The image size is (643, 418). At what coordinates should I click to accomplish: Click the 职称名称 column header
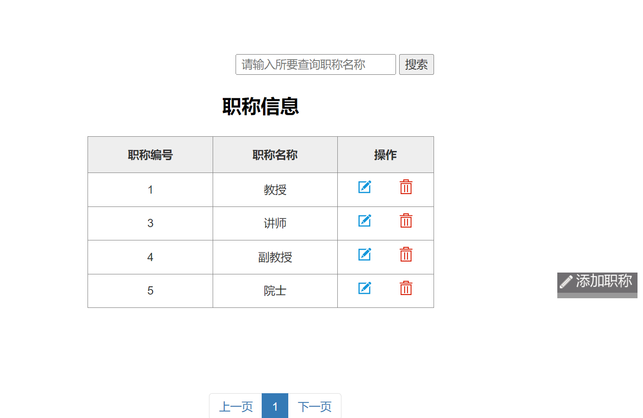pyautogui.click(x=275, y=155)
